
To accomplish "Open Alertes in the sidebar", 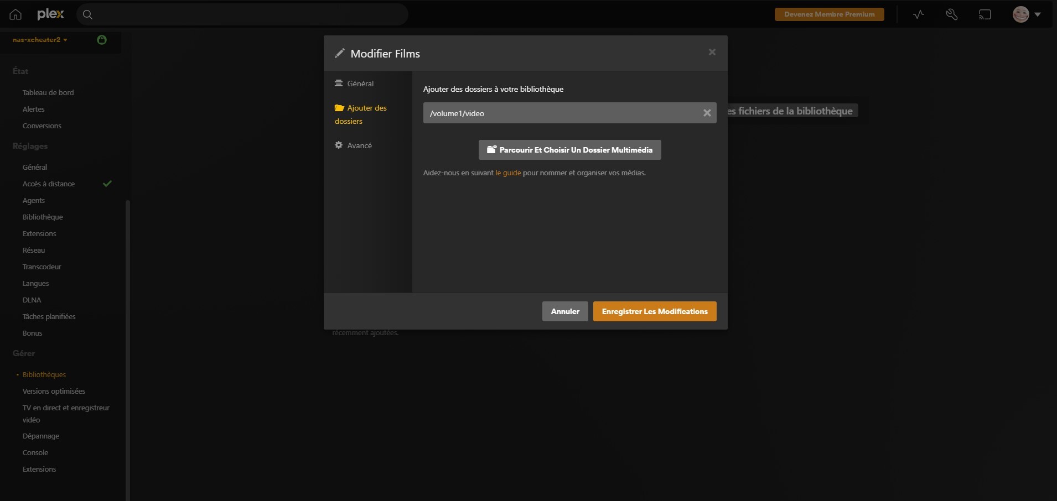I will 33,109.
